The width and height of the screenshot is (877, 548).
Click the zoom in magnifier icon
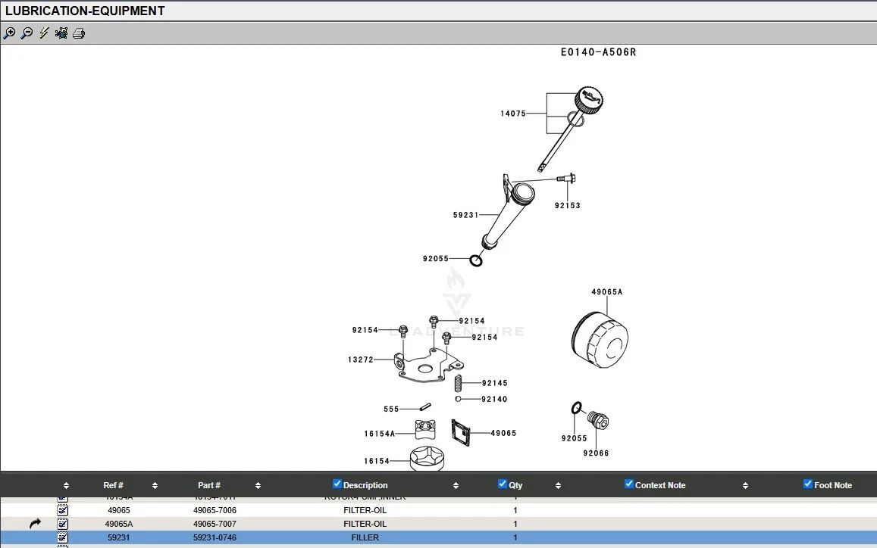pos(9,33)
